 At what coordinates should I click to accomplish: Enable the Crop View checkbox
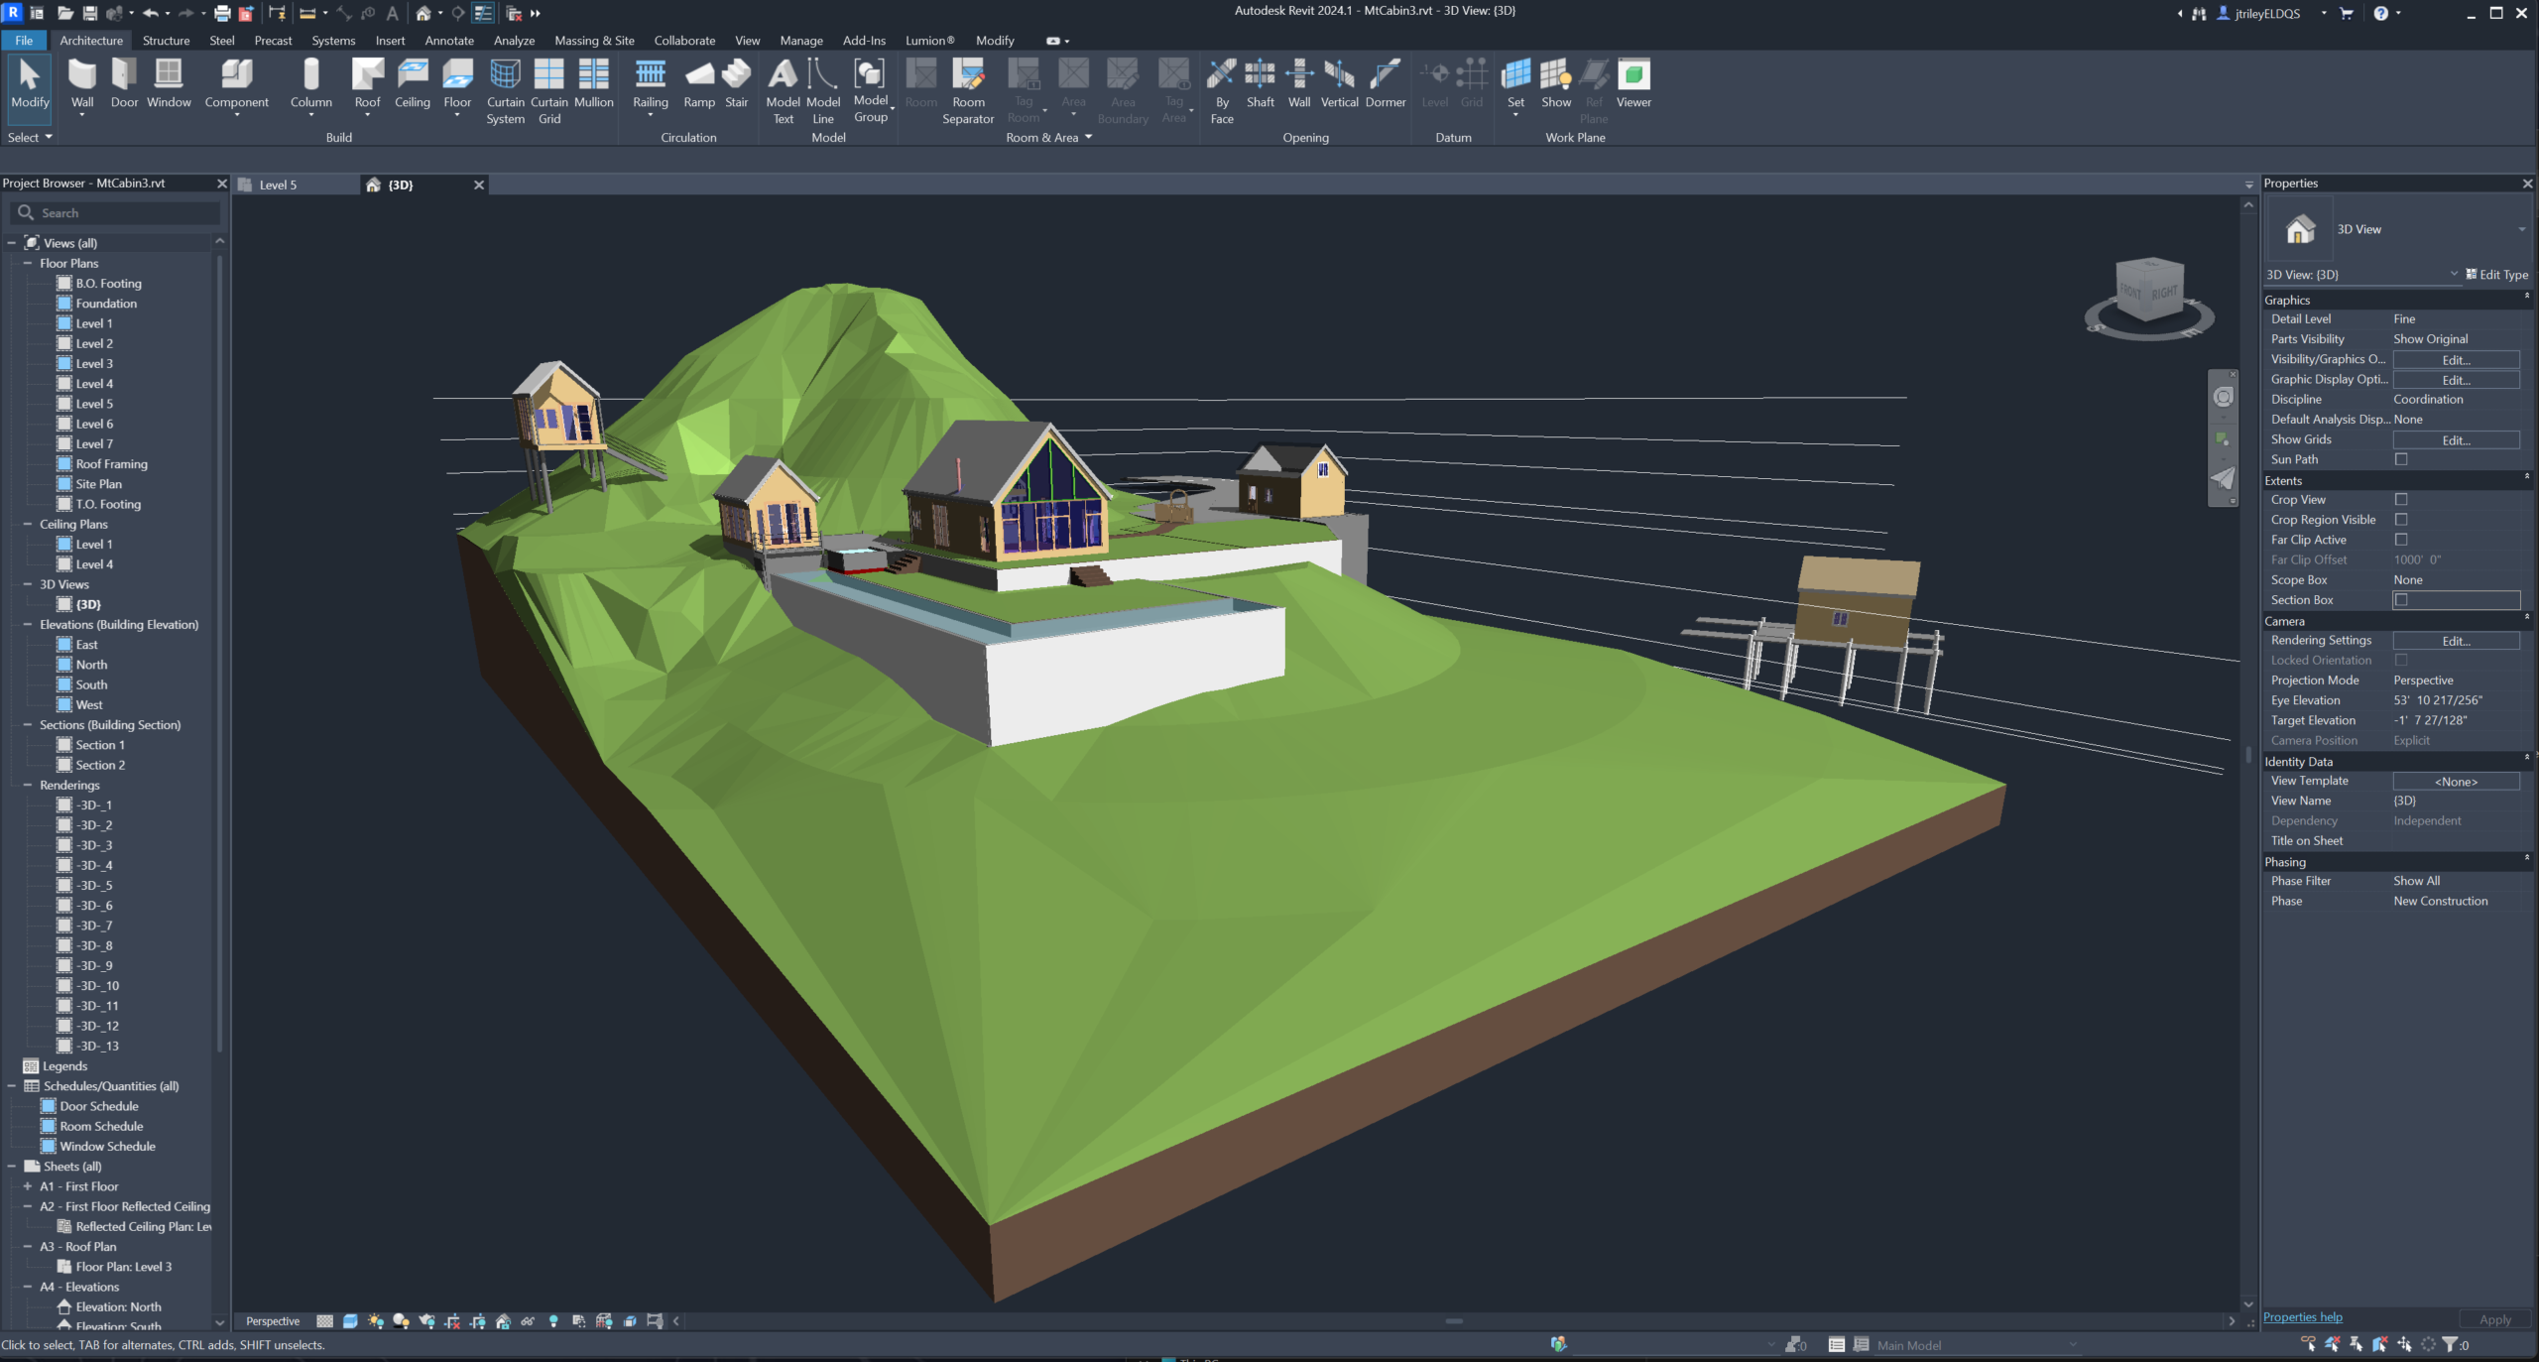tap(2401, 500)
